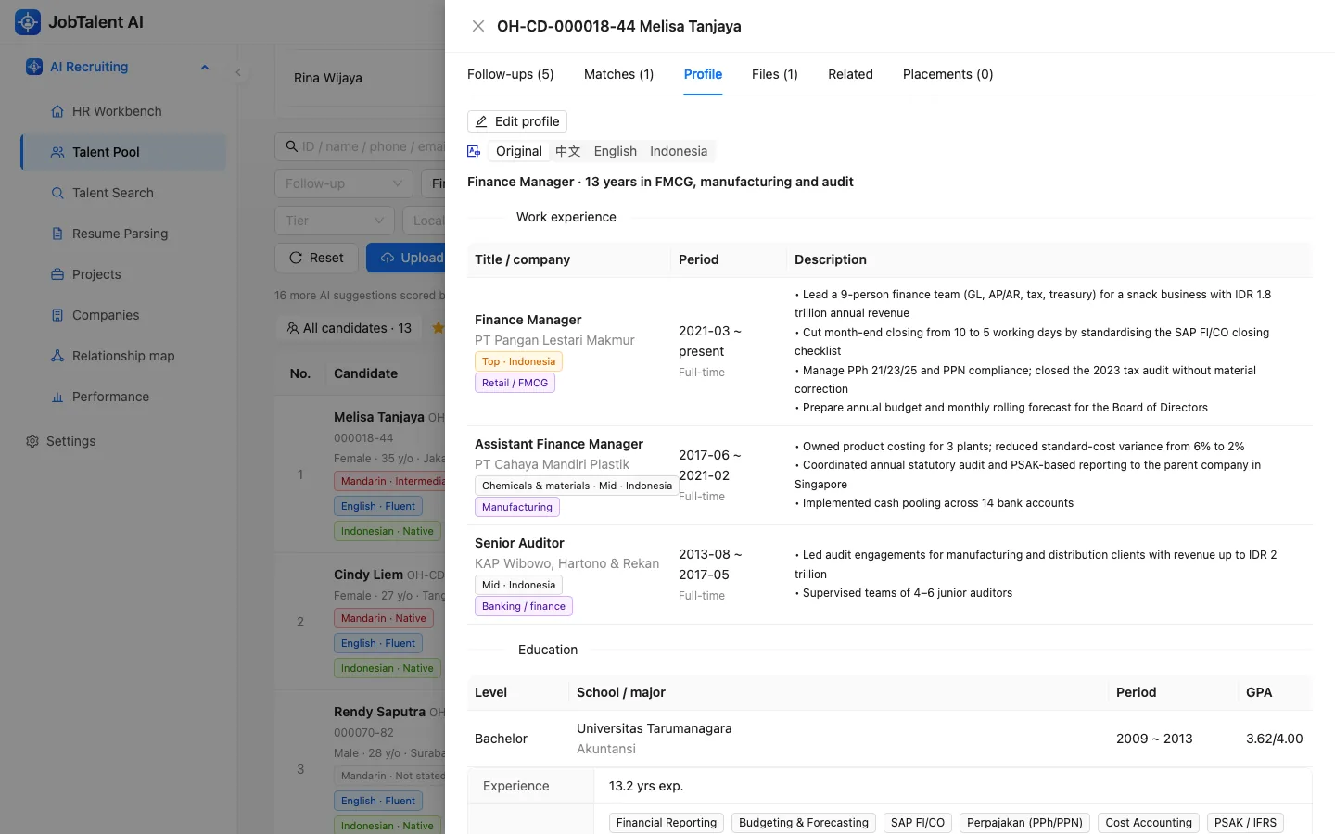Click Universitas Tarumanagara in Education table
Image resolution: width=1335 pixels, height=834 pixels.
tap(655, 728)
